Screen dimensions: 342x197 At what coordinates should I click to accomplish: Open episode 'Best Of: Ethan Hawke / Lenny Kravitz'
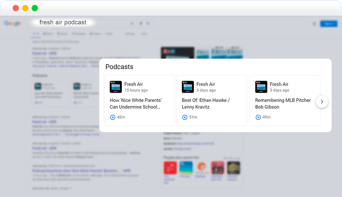206,104
